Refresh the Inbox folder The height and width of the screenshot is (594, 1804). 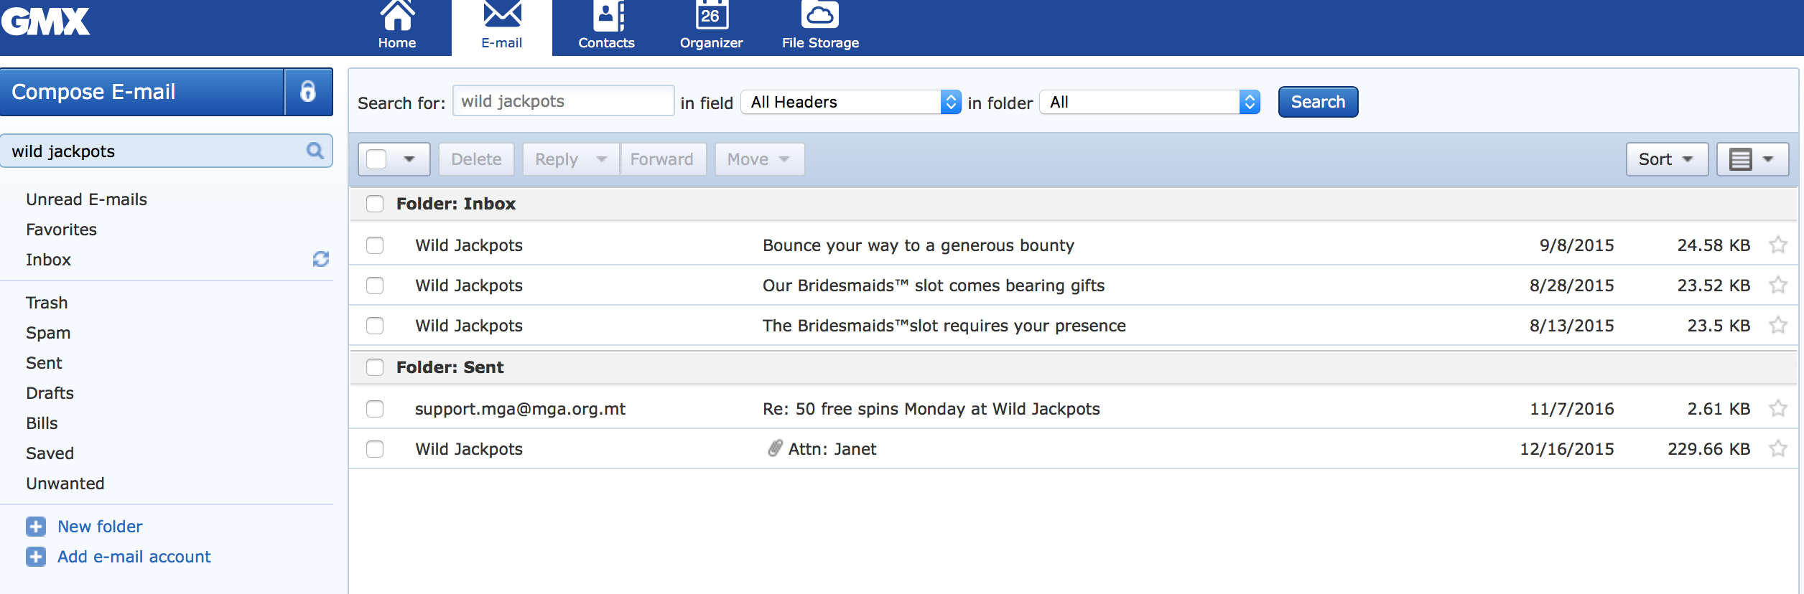[x=321, y=259]
